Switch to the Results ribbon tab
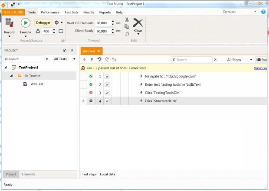Viewport: 269px width, 191px height. coord(89,12)
